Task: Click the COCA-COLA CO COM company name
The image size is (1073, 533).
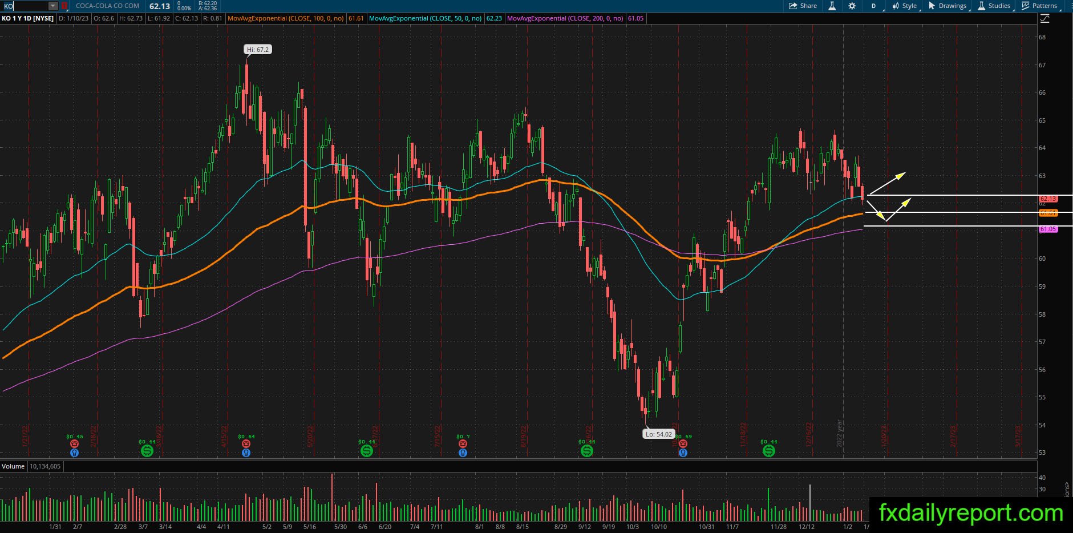Action: coord(107,6)
